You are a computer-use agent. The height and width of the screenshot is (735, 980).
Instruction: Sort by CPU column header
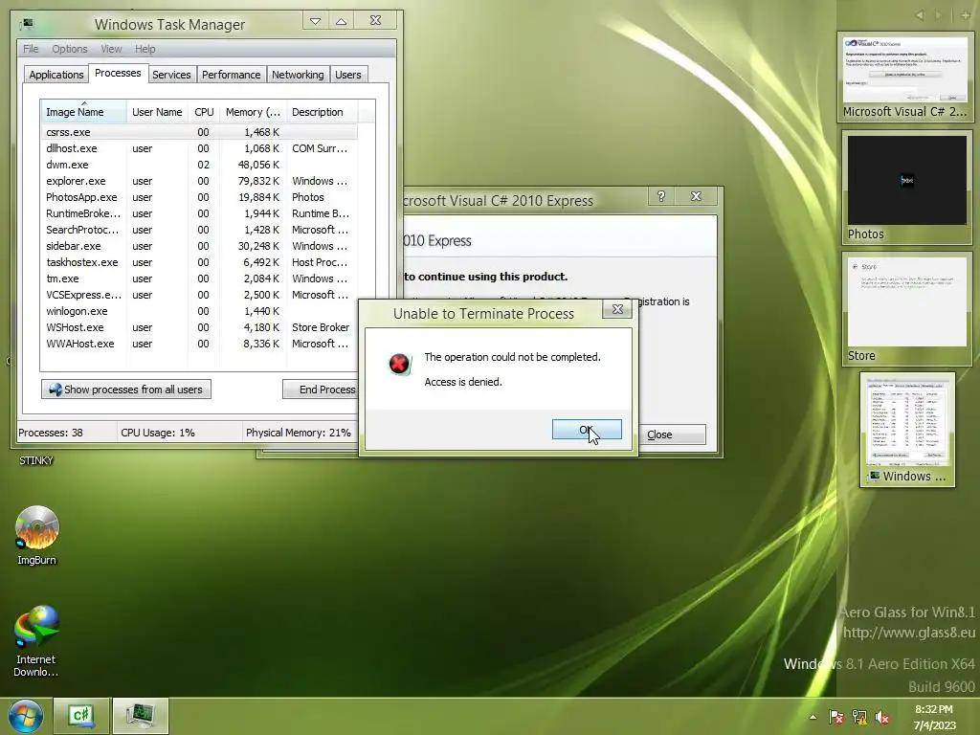point(204,112)
